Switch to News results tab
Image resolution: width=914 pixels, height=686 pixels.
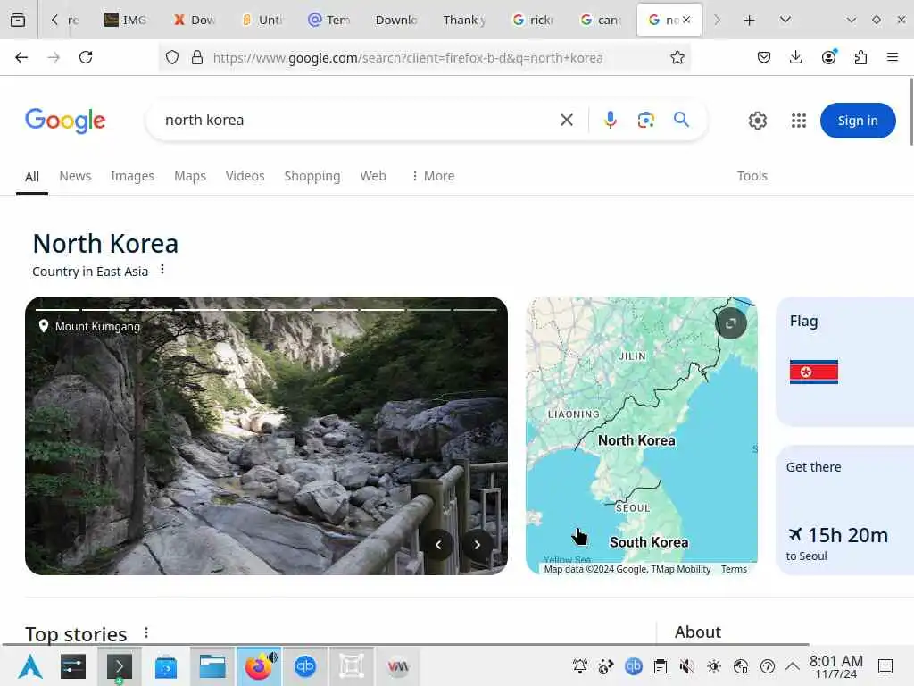tap(75, 176)
